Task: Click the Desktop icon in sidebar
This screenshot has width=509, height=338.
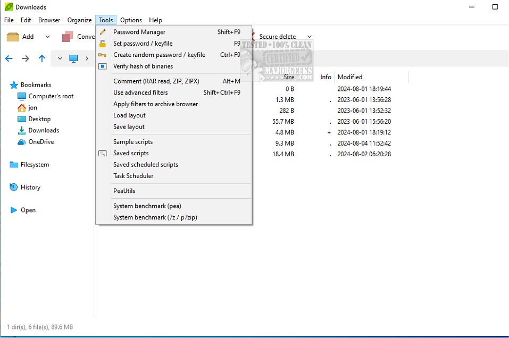Action: 22,119
